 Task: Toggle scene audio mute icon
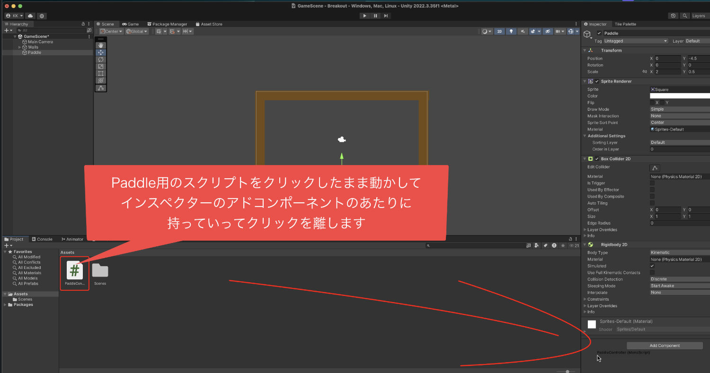click(523, 31)
